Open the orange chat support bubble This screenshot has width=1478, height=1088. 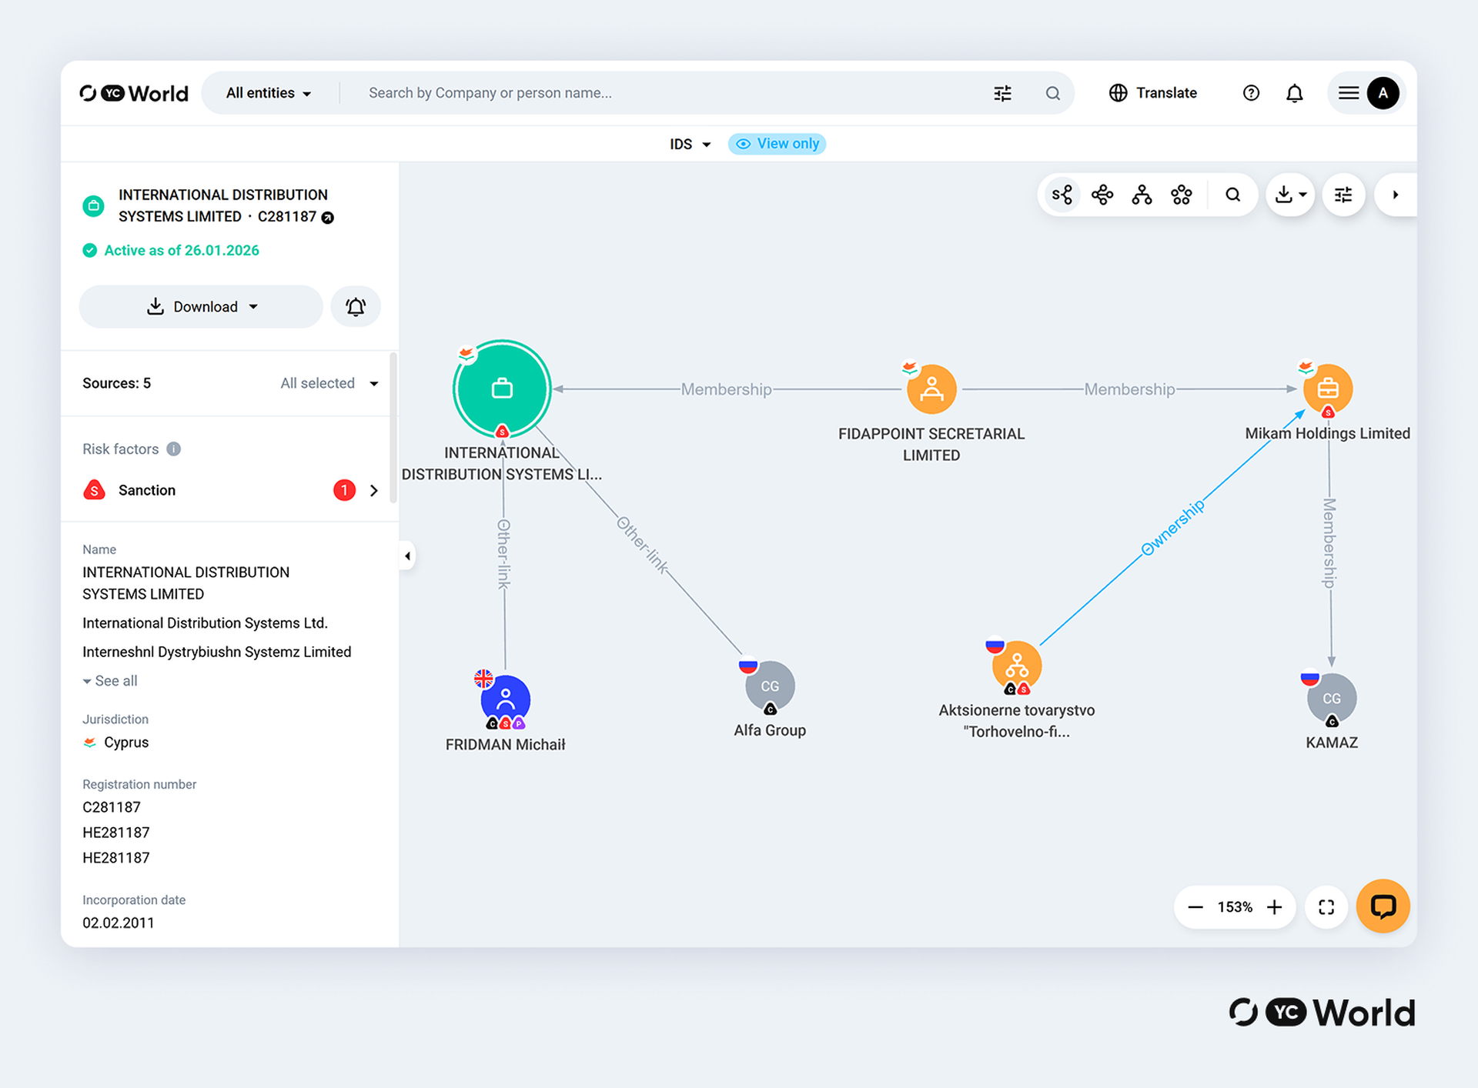coord(1383,906)
